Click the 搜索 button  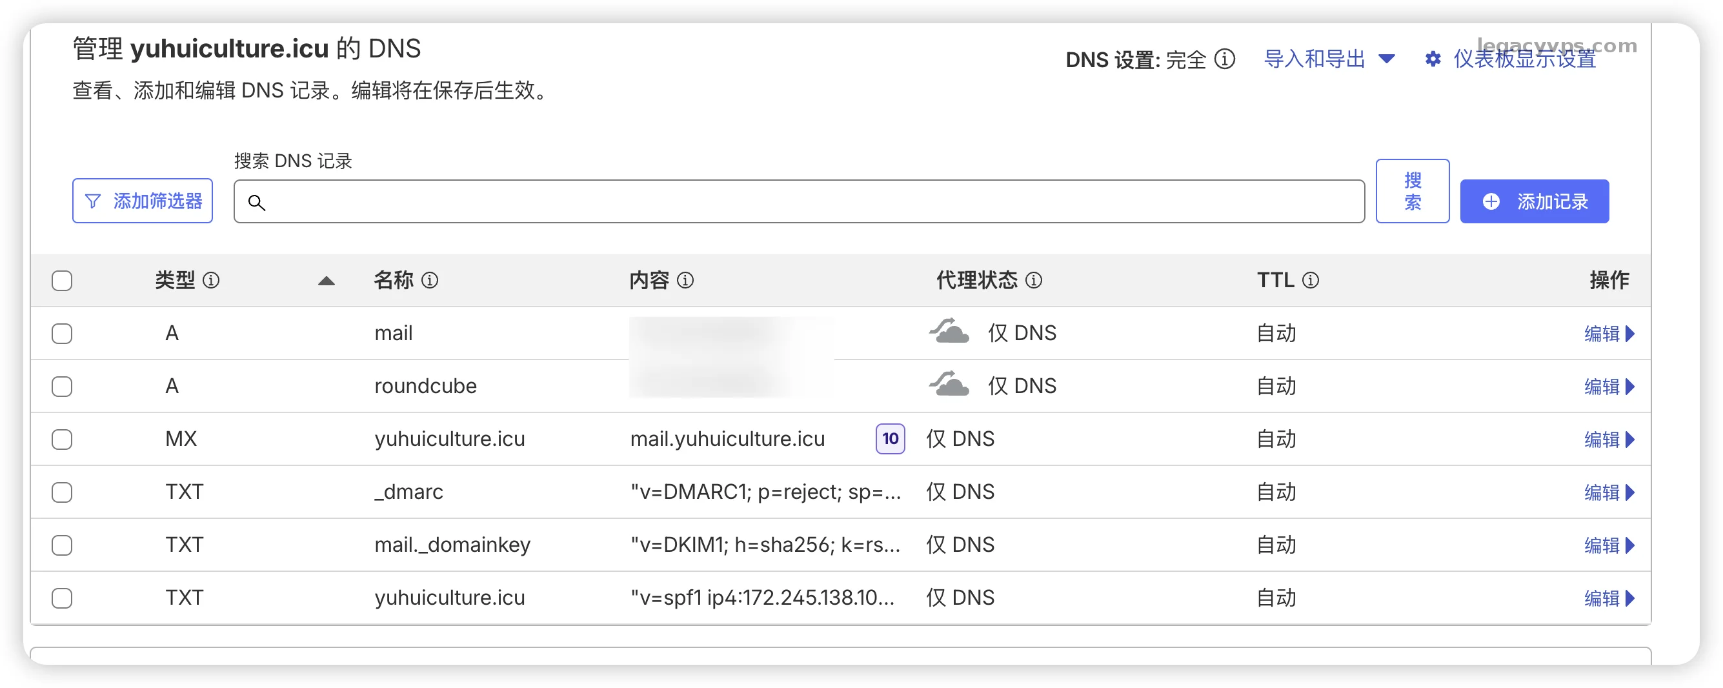pos(1412,192)
